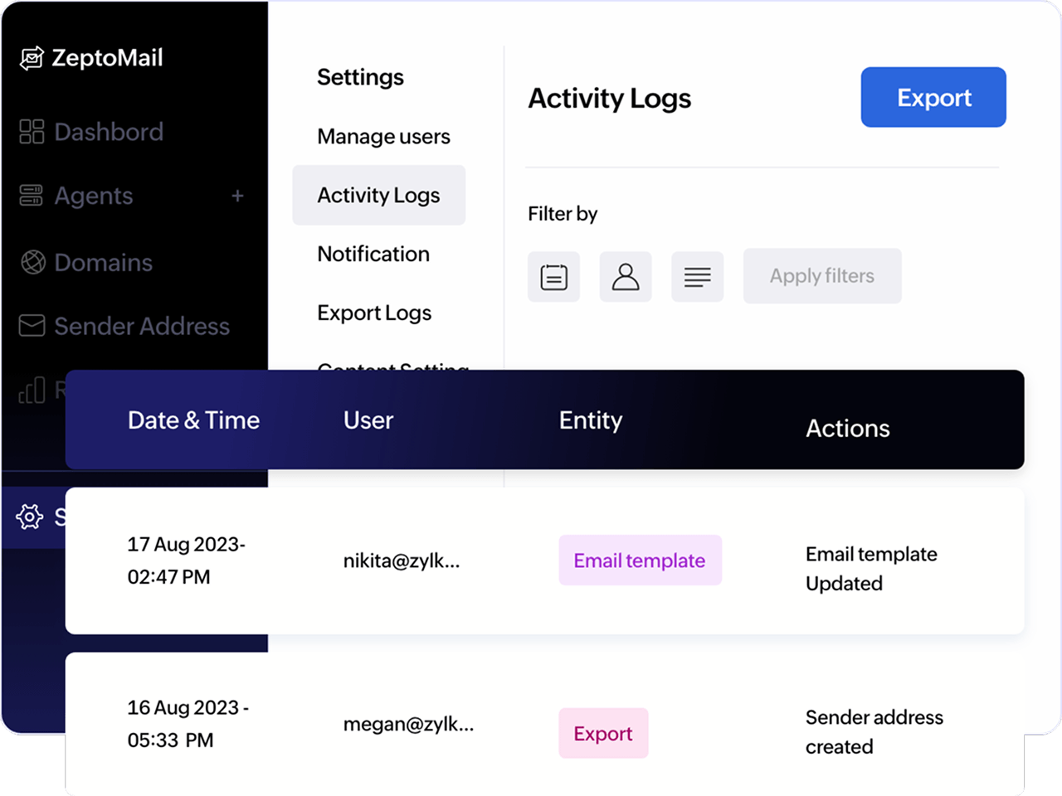Filter by date using the calendar icon
This screenshot has height=796, width=1062.
(553, 277)
